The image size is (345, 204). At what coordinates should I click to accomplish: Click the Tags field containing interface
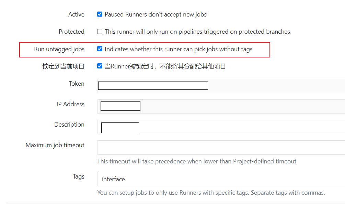click(x=221, y=179)
